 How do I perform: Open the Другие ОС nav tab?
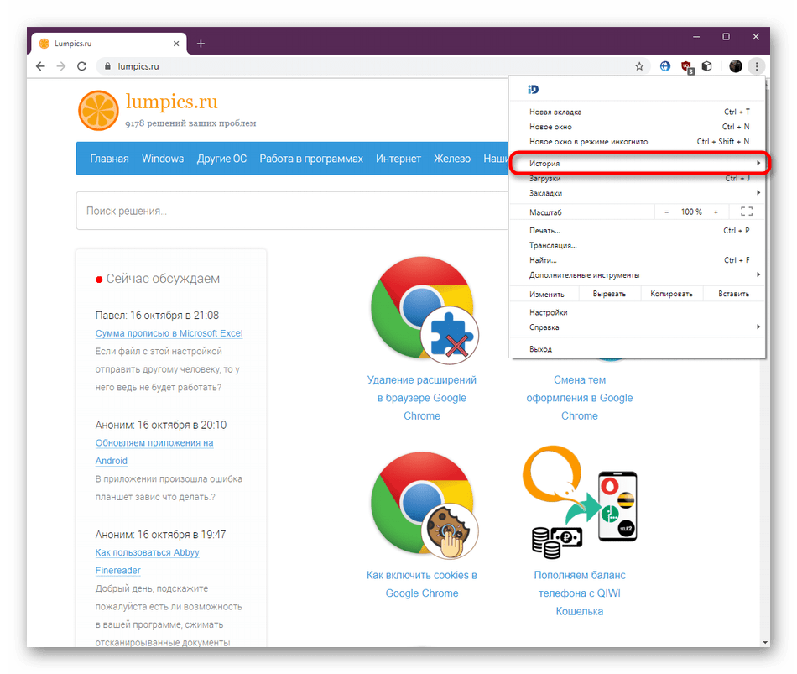coord(221,159)
